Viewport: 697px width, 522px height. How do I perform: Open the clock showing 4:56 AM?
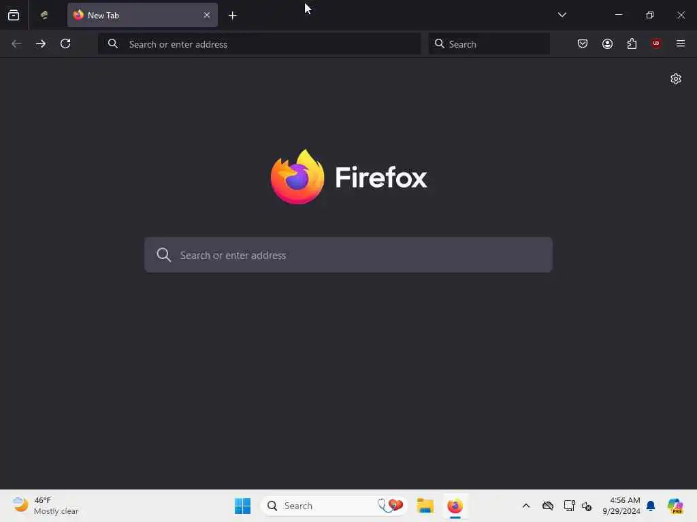[x=621, y=506]
